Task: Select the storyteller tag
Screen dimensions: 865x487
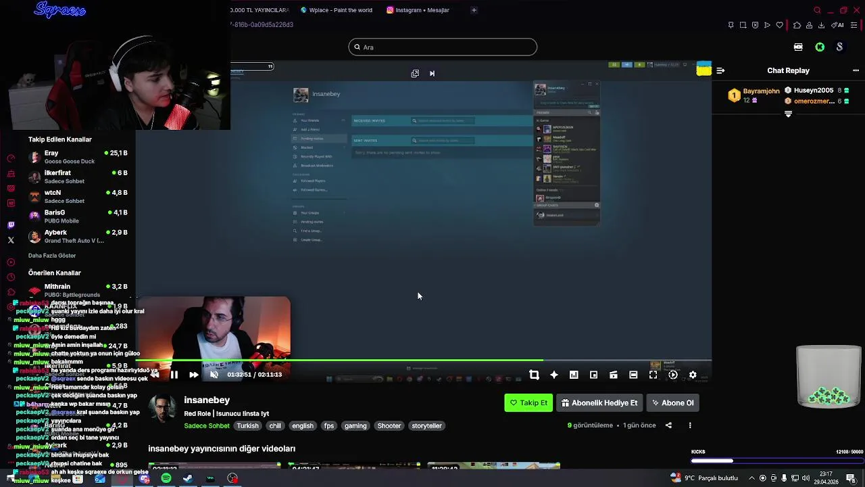Action: click(426, 426)
